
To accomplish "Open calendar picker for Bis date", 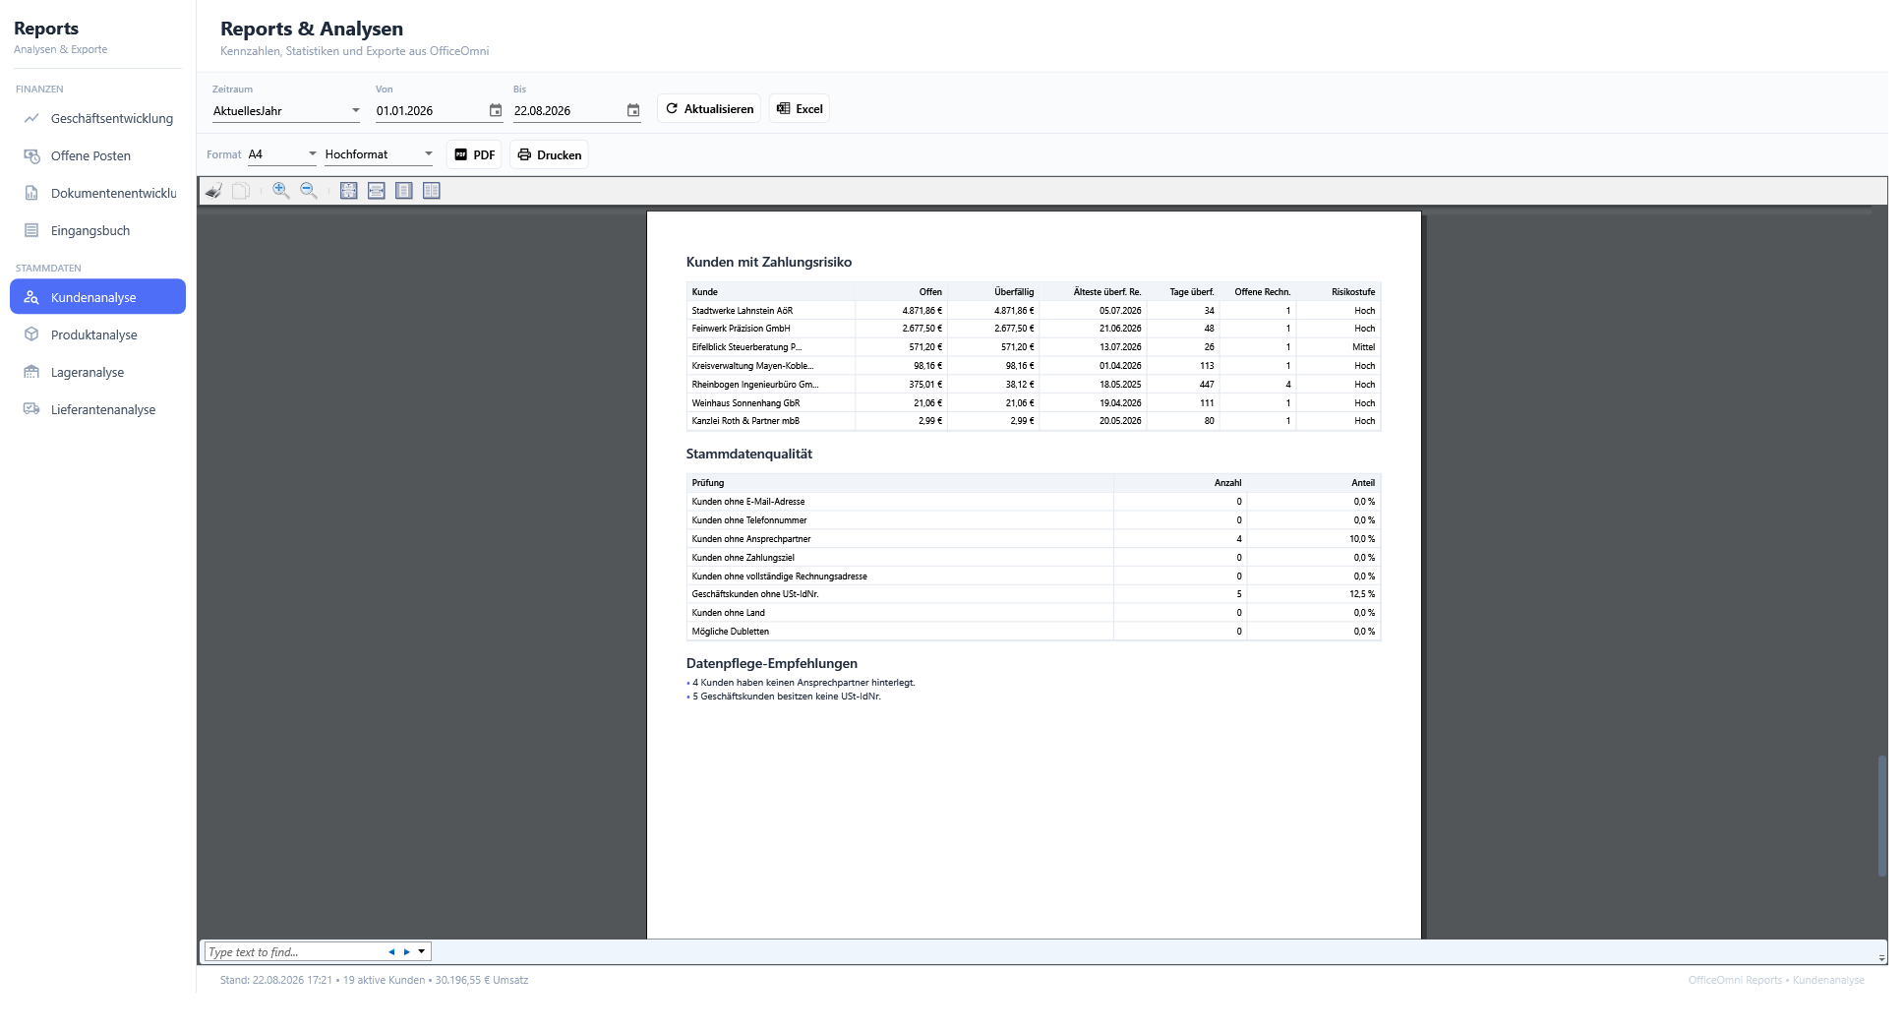I will pos(633,110).
